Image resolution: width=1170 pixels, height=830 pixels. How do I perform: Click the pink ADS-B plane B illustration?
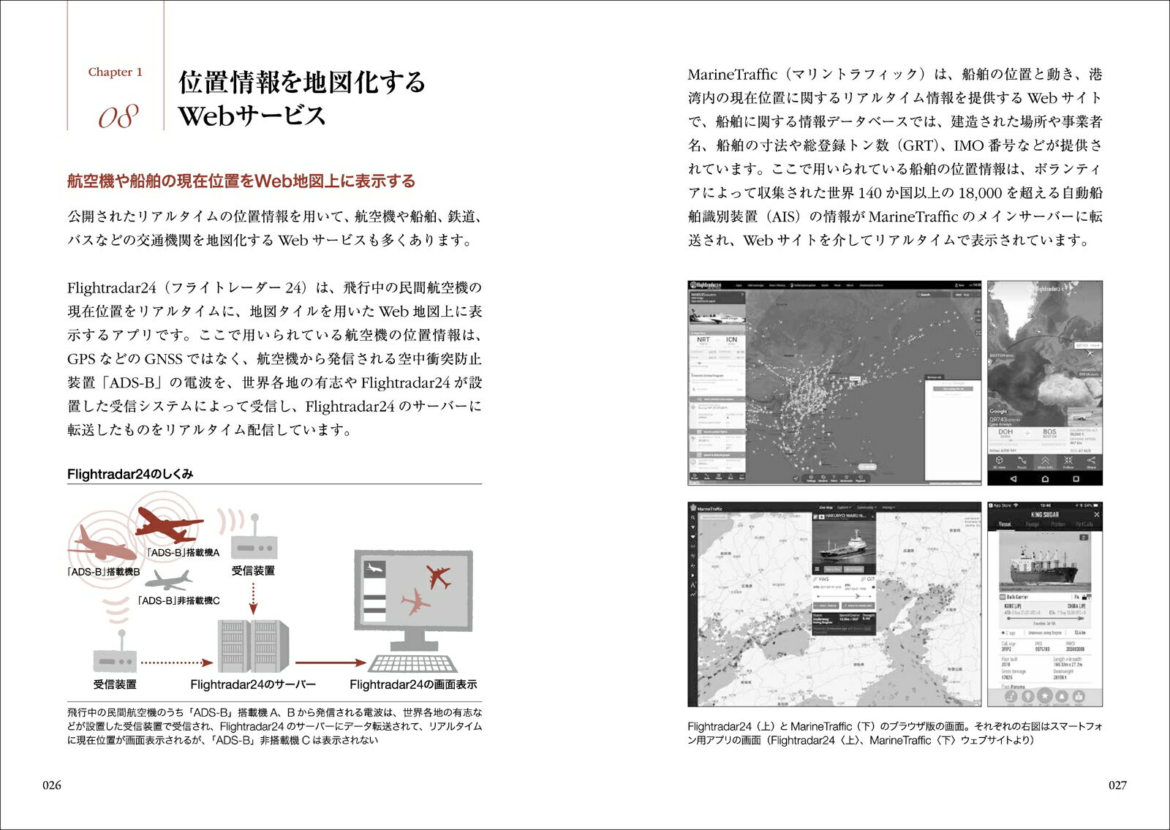pos(101,544)
